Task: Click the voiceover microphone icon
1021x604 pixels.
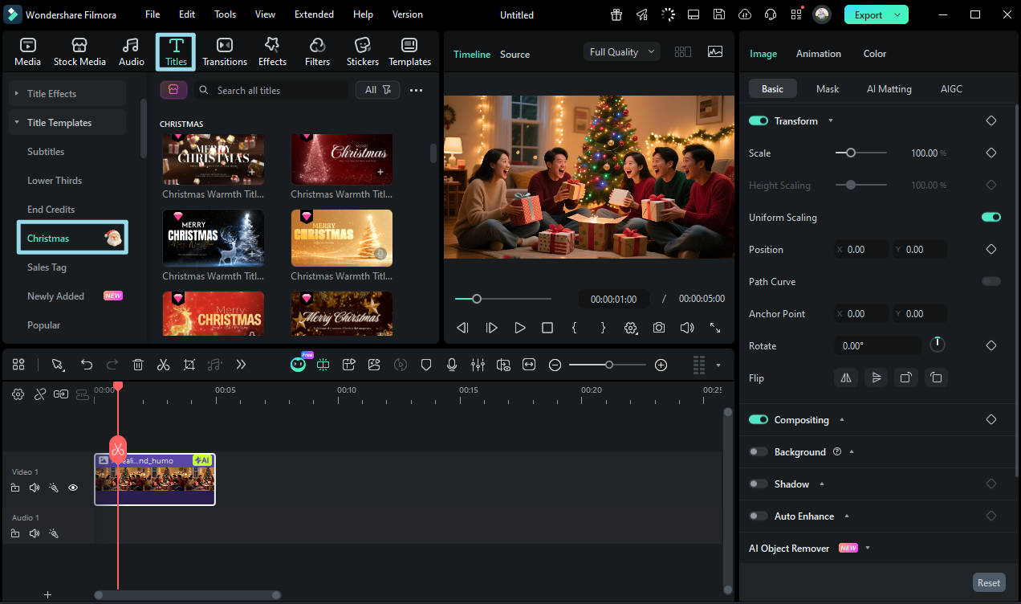Action: point(452,365)
